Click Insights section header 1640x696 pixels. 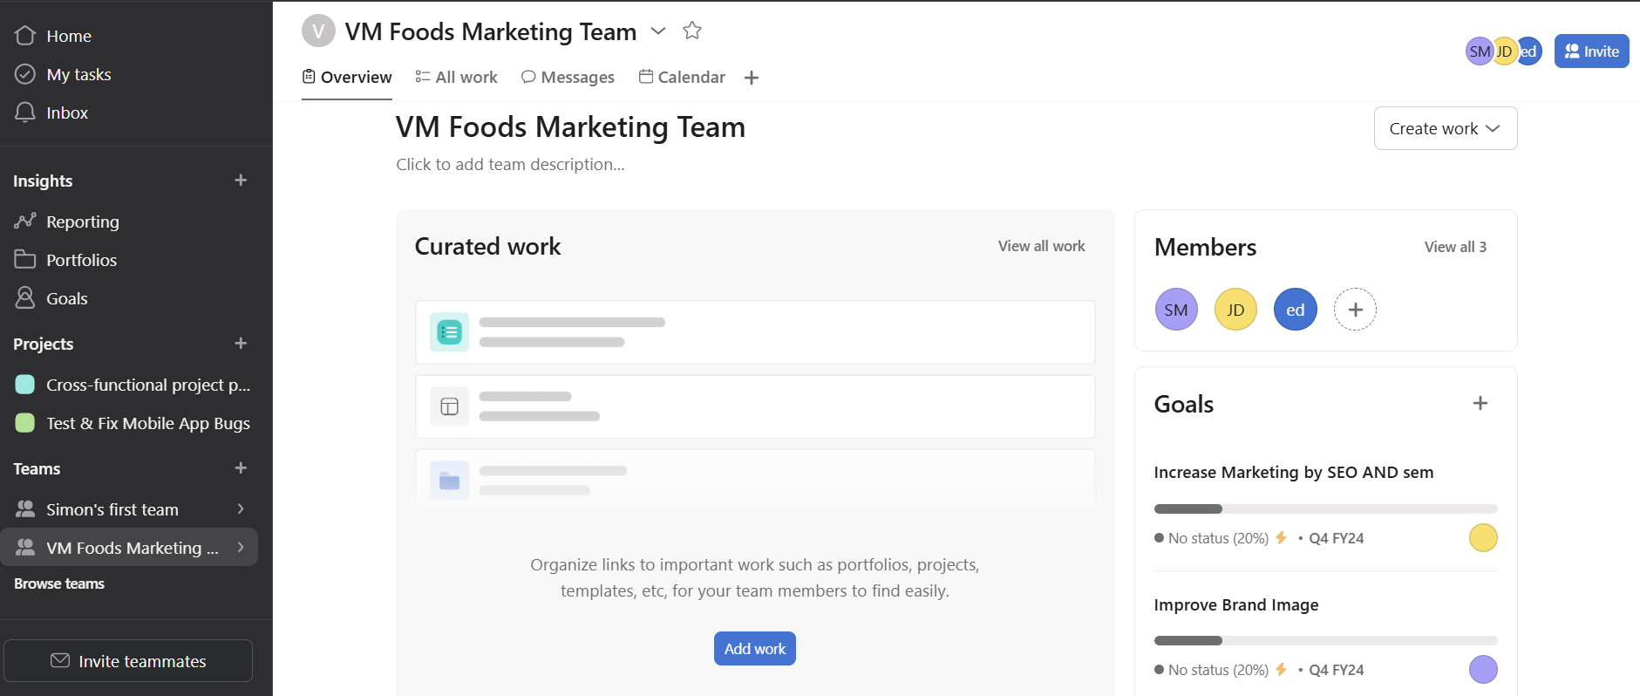43,181
